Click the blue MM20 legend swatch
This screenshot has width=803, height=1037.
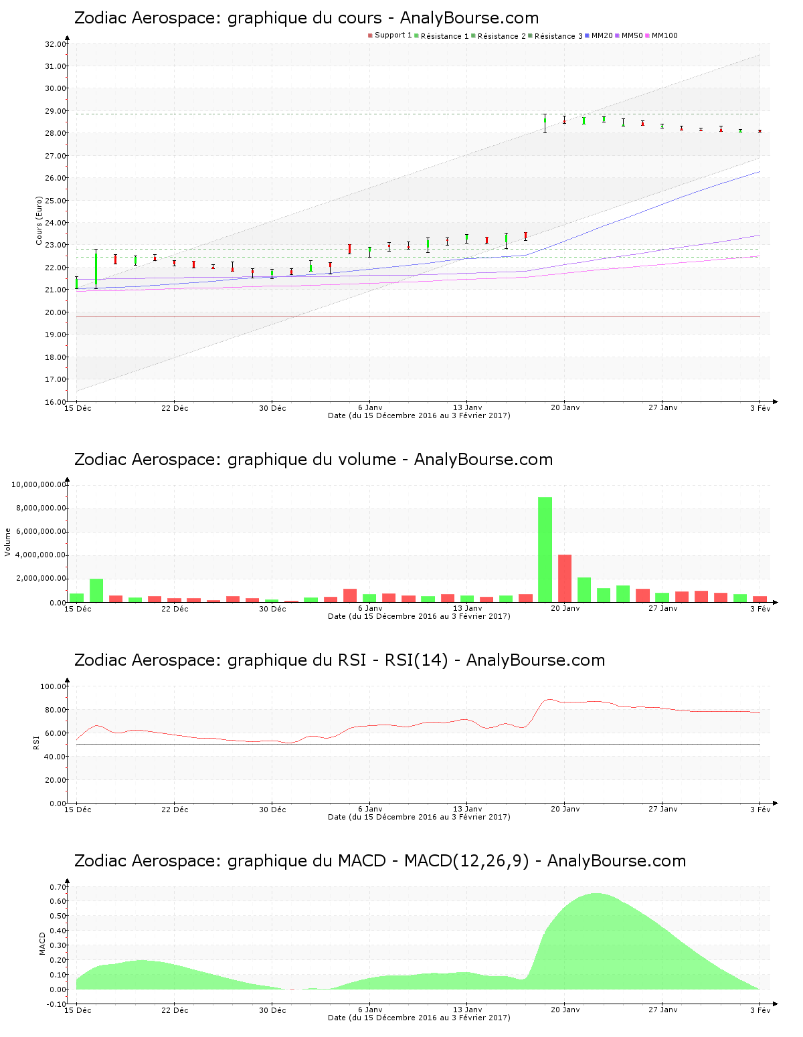click(x=588, y=35)
